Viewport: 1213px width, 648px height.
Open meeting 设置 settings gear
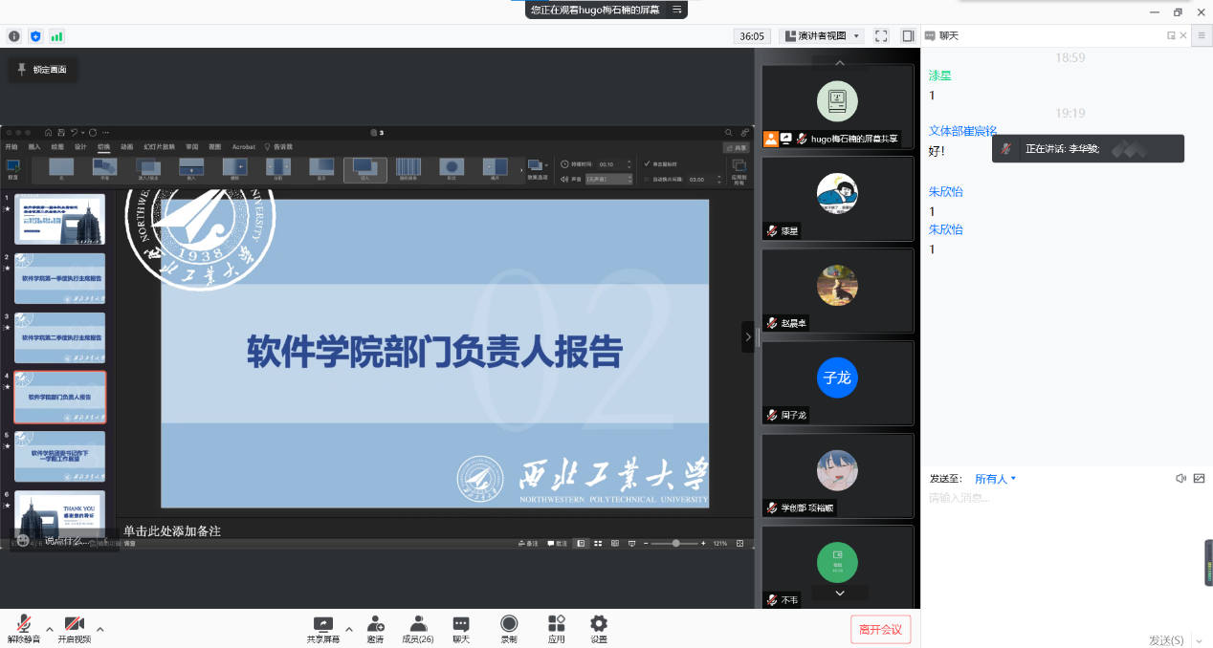click(x=599, y=628)
